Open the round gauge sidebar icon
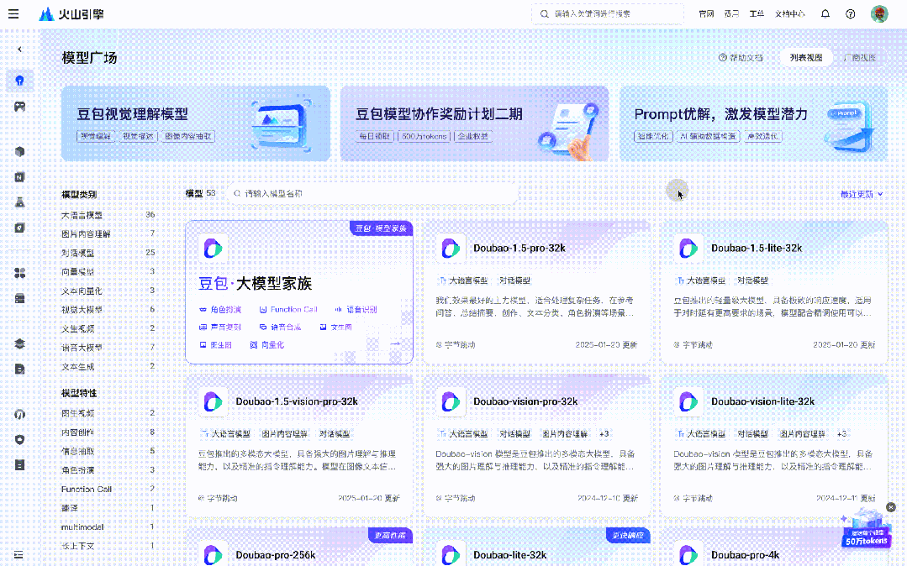 [19, 414]
